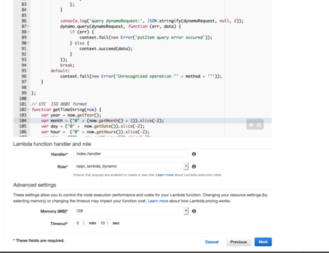Click the 'putItem query error occured' line
Screen dimensions: 329x253
(x=146, y=38)
